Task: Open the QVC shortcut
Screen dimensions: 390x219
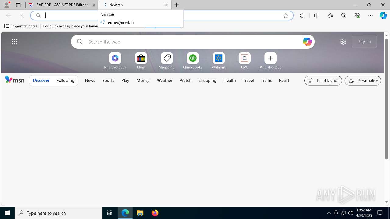Action: coord(245,61)
